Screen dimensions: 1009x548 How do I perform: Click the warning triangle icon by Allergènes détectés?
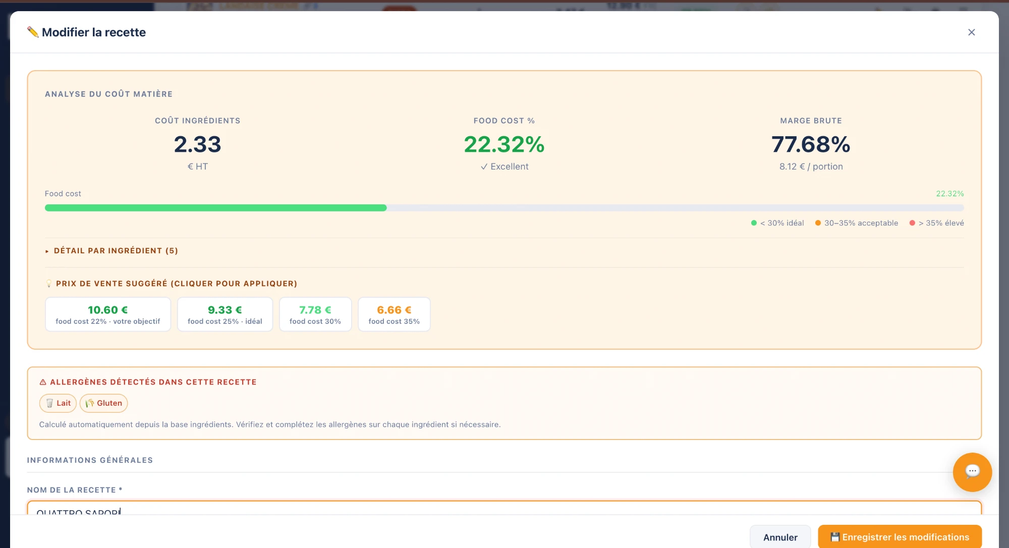pos(43,382)
